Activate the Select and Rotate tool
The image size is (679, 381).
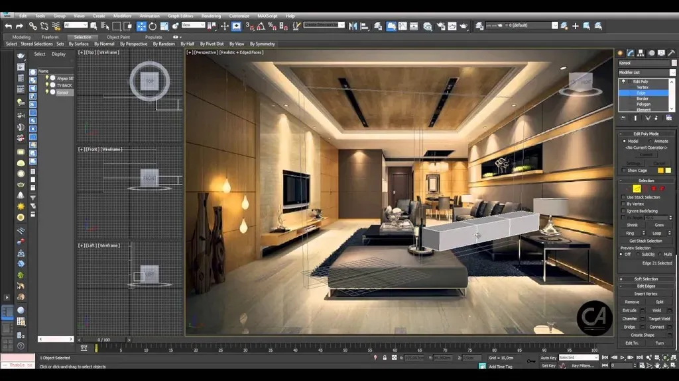(x=153, y=26)
